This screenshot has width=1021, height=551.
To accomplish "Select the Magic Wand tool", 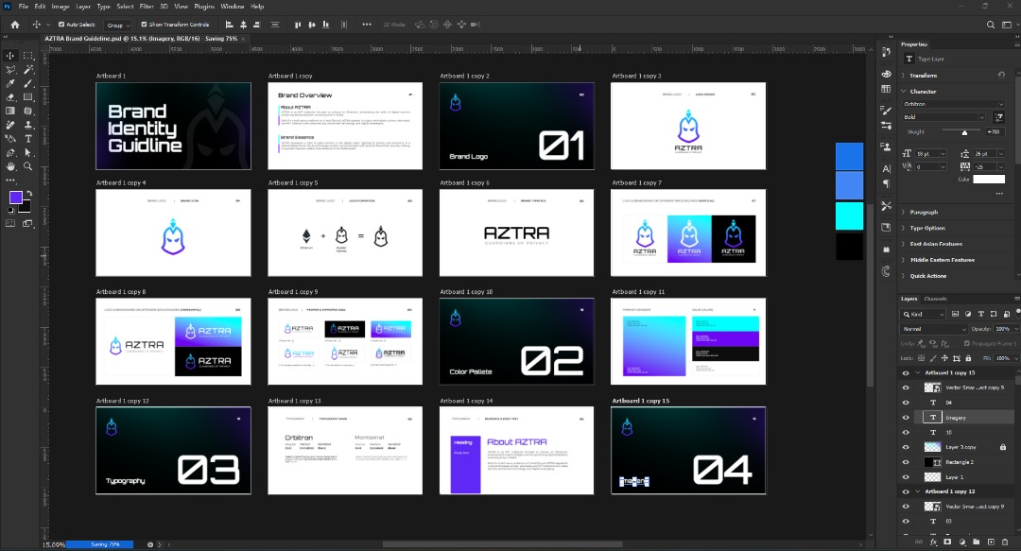I will (28, 70).
